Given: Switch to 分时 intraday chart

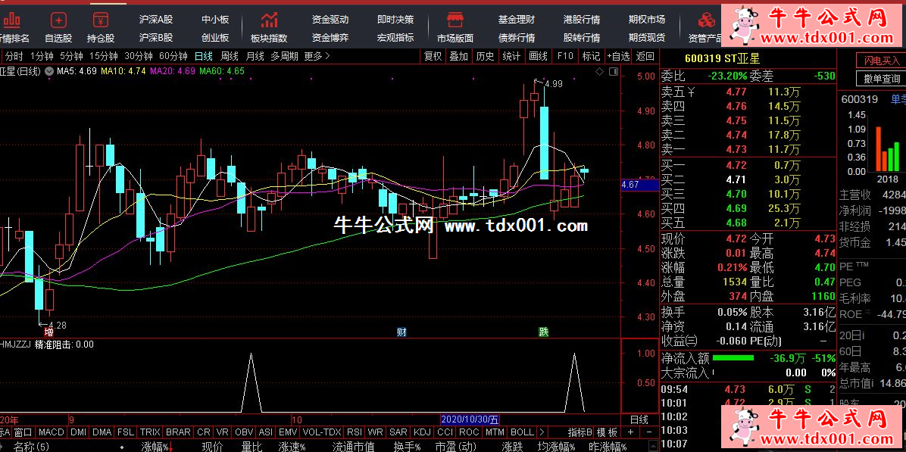Looking at the screenshot, I should coord(14,56).
